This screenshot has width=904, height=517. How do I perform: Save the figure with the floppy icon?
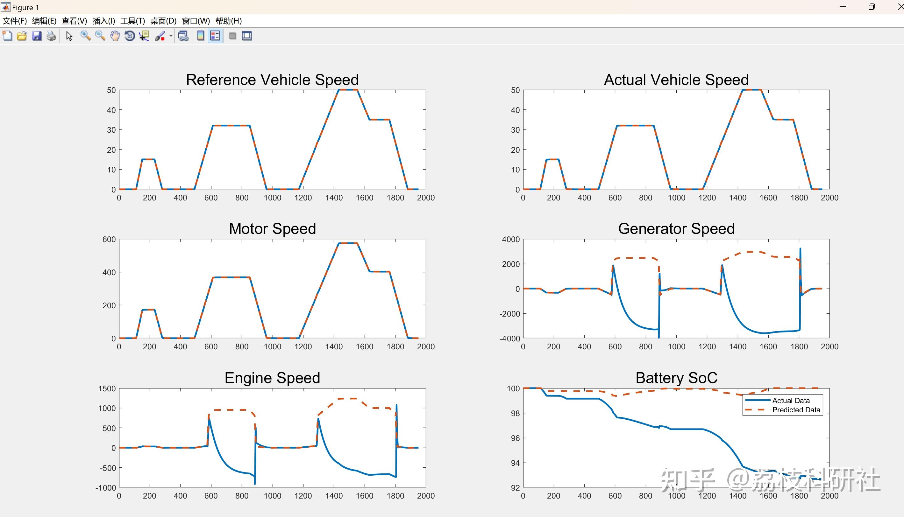tap(37, 36)
